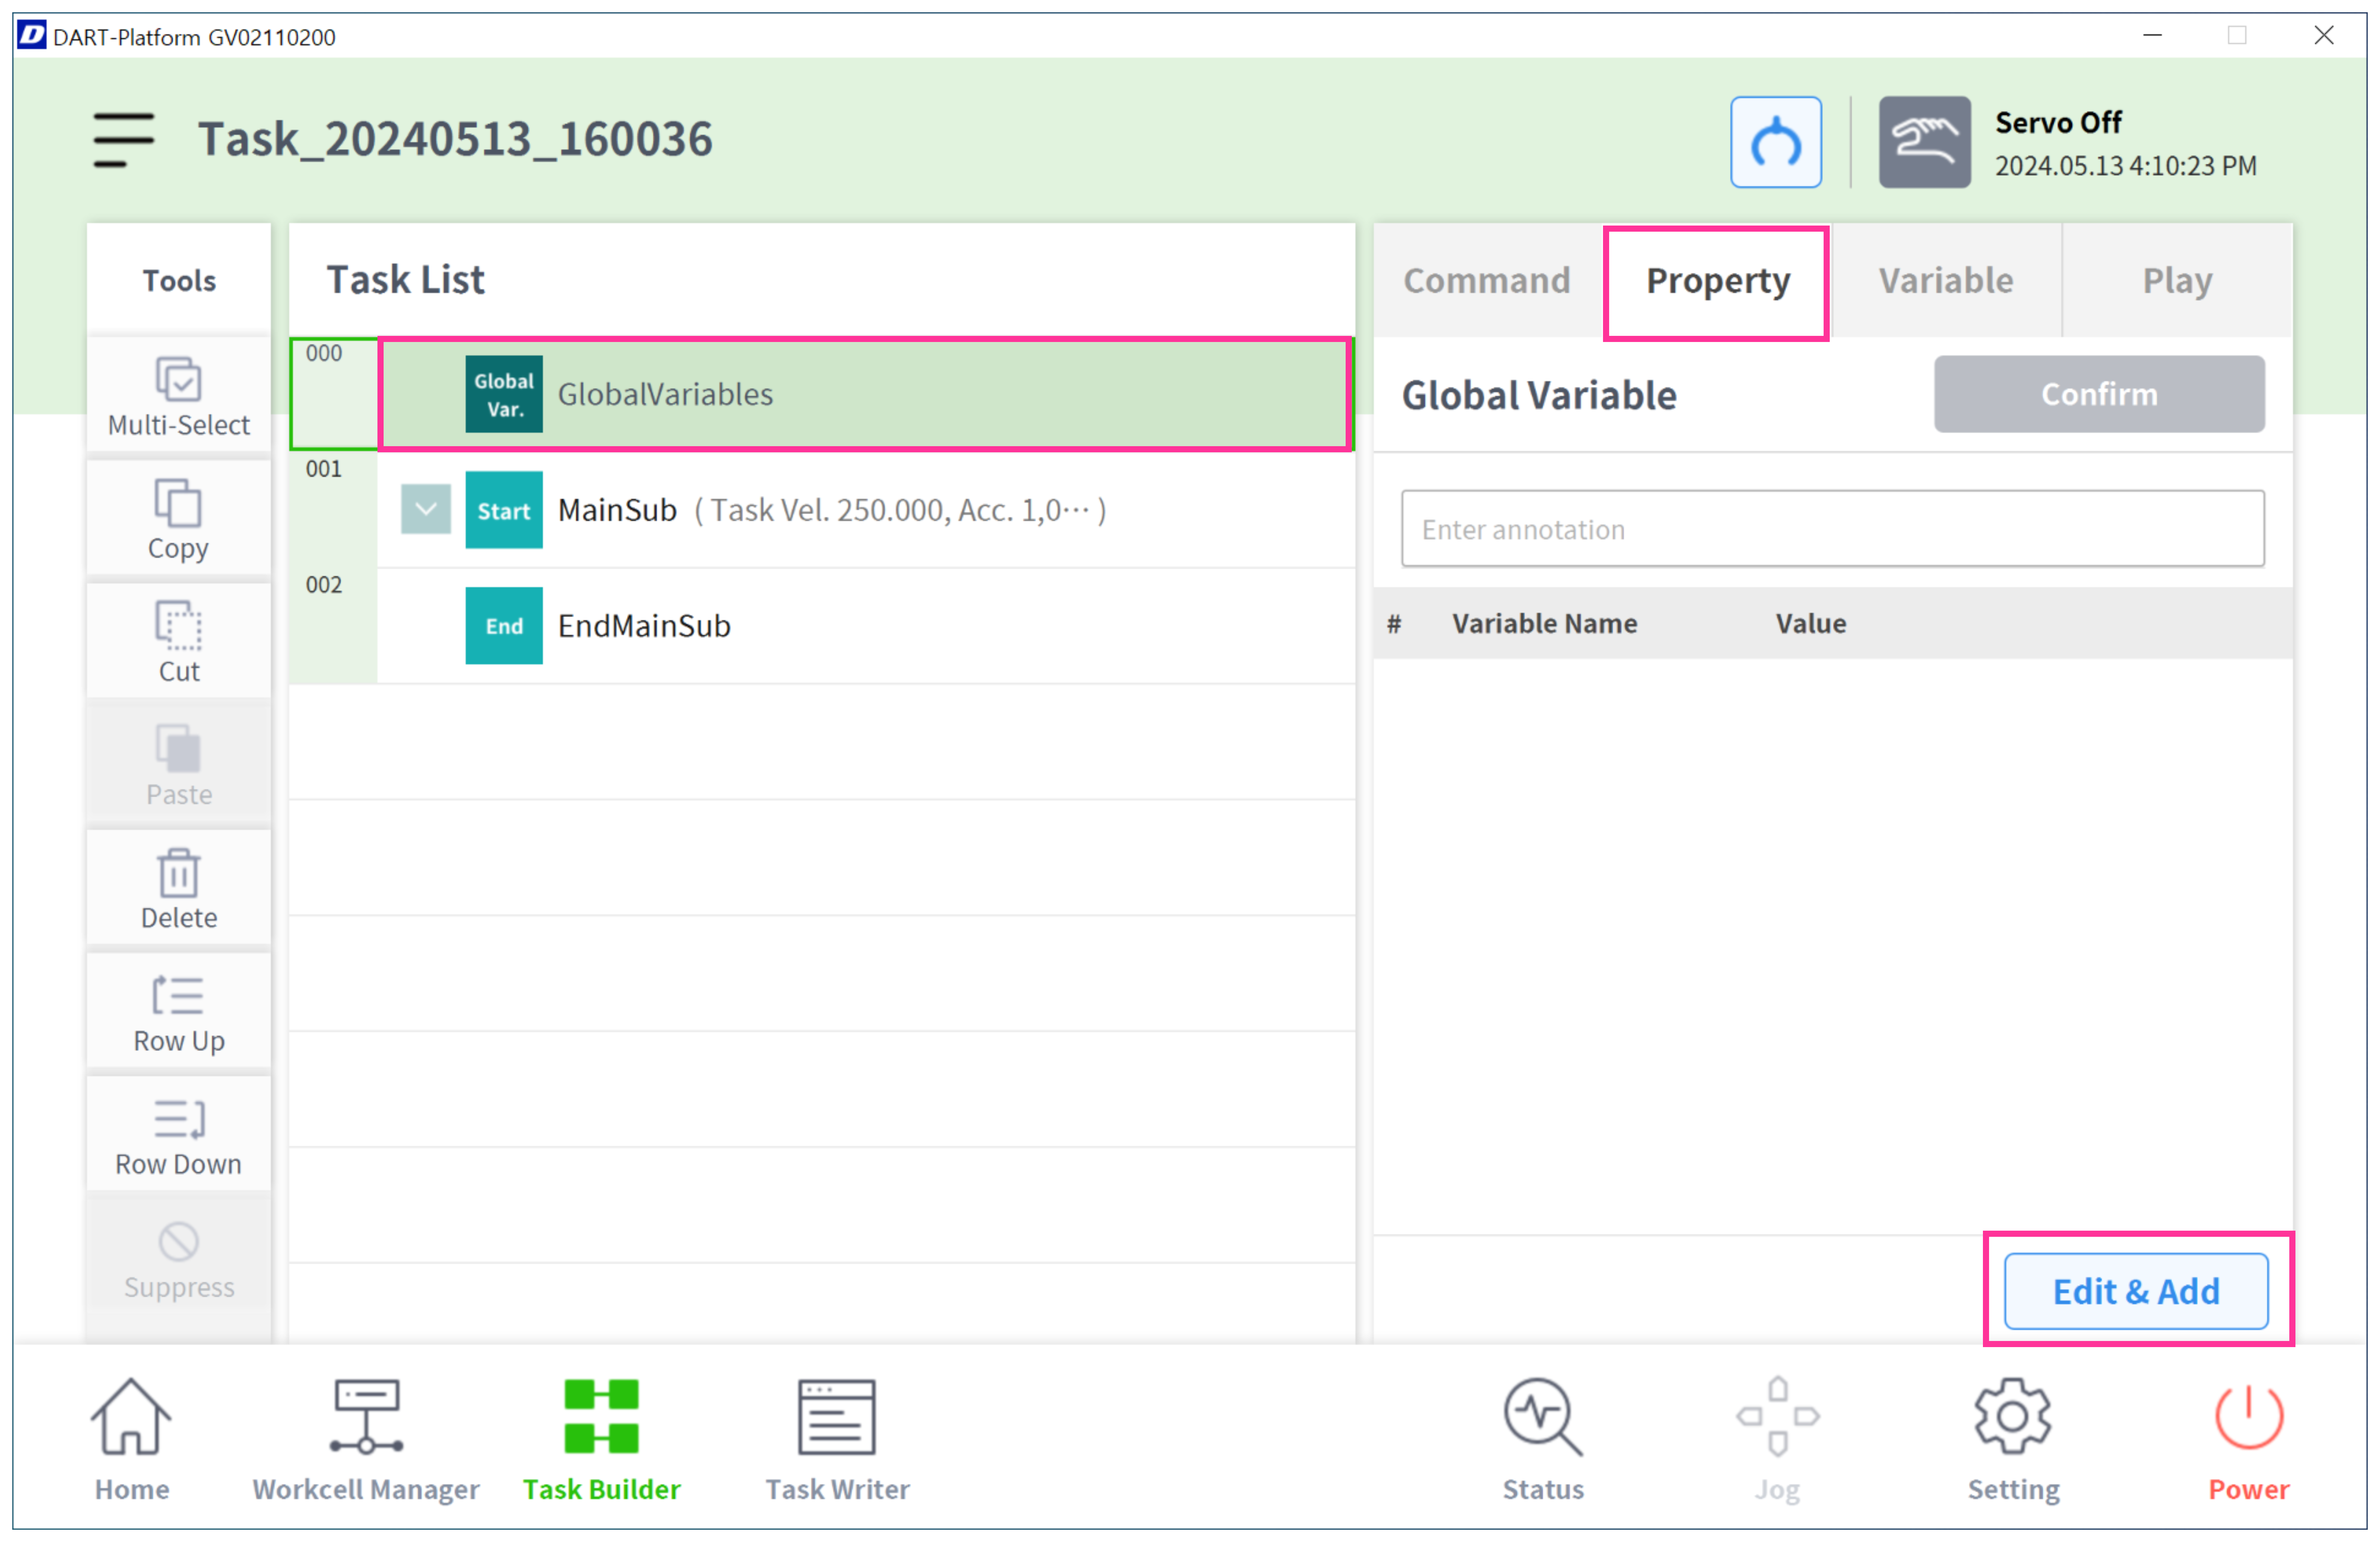Move the row down with Row Down
The image size is (2380, 1542).
pos(179,1135)
